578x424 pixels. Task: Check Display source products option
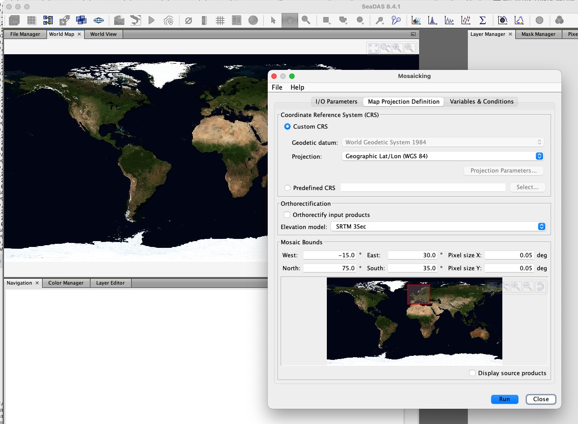coord(472,373)
